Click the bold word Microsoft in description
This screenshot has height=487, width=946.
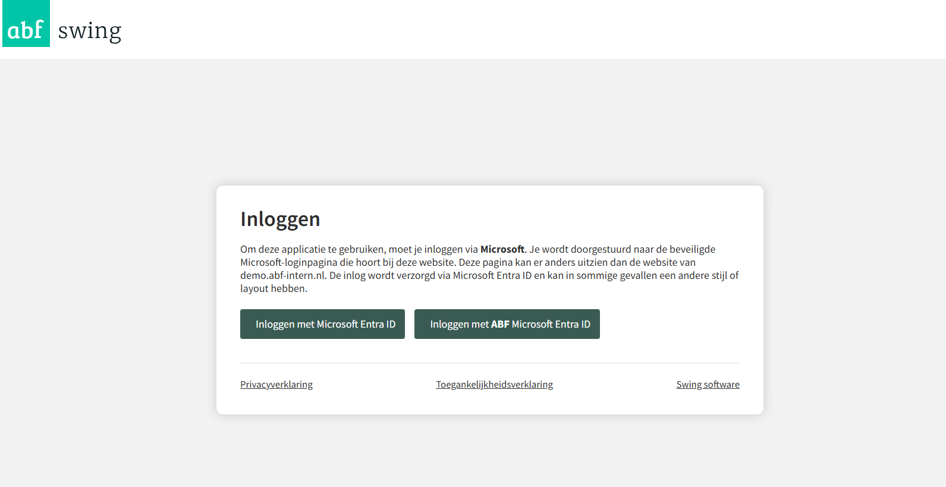502,249
